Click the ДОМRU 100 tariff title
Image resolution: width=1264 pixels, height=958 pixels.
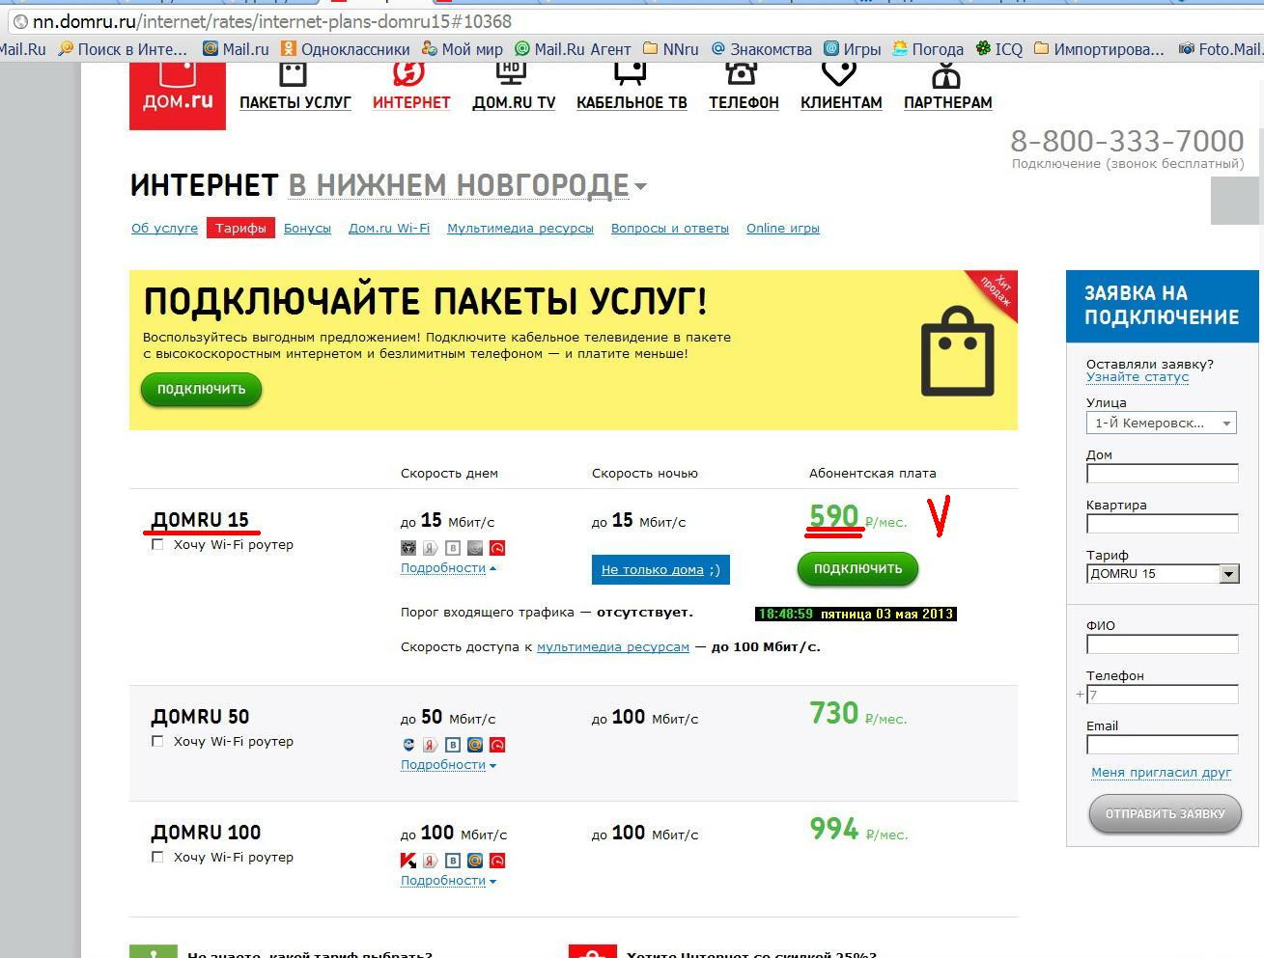pyautogui.click(x=207, y=833)
